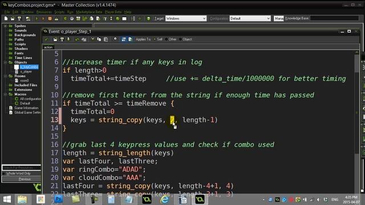
Task: Confirm code with green checkmark icon
Action: pos(46,39)
